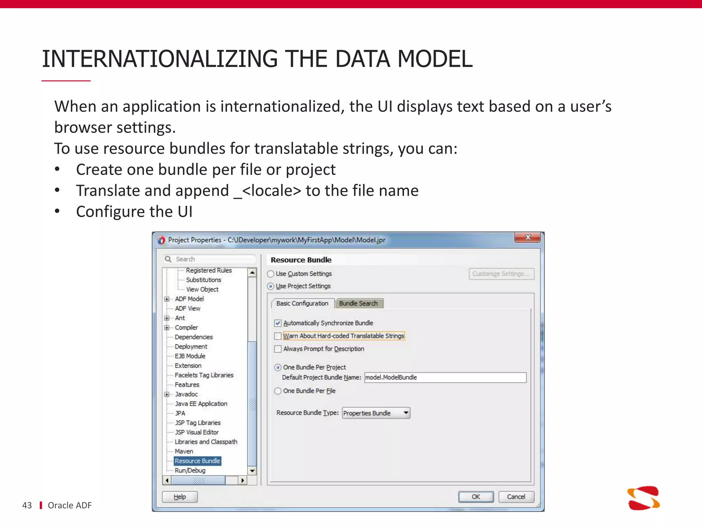Select Substitutions in tree
This screenshot has height=526, width=702.
(x=204, y=280)
